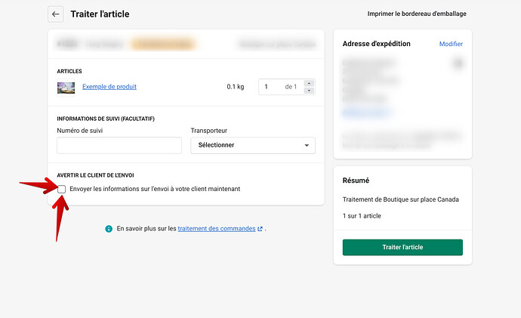Follow the traitement des commandes link
Screen dimensions: 521x318
(x=217, y=228)
